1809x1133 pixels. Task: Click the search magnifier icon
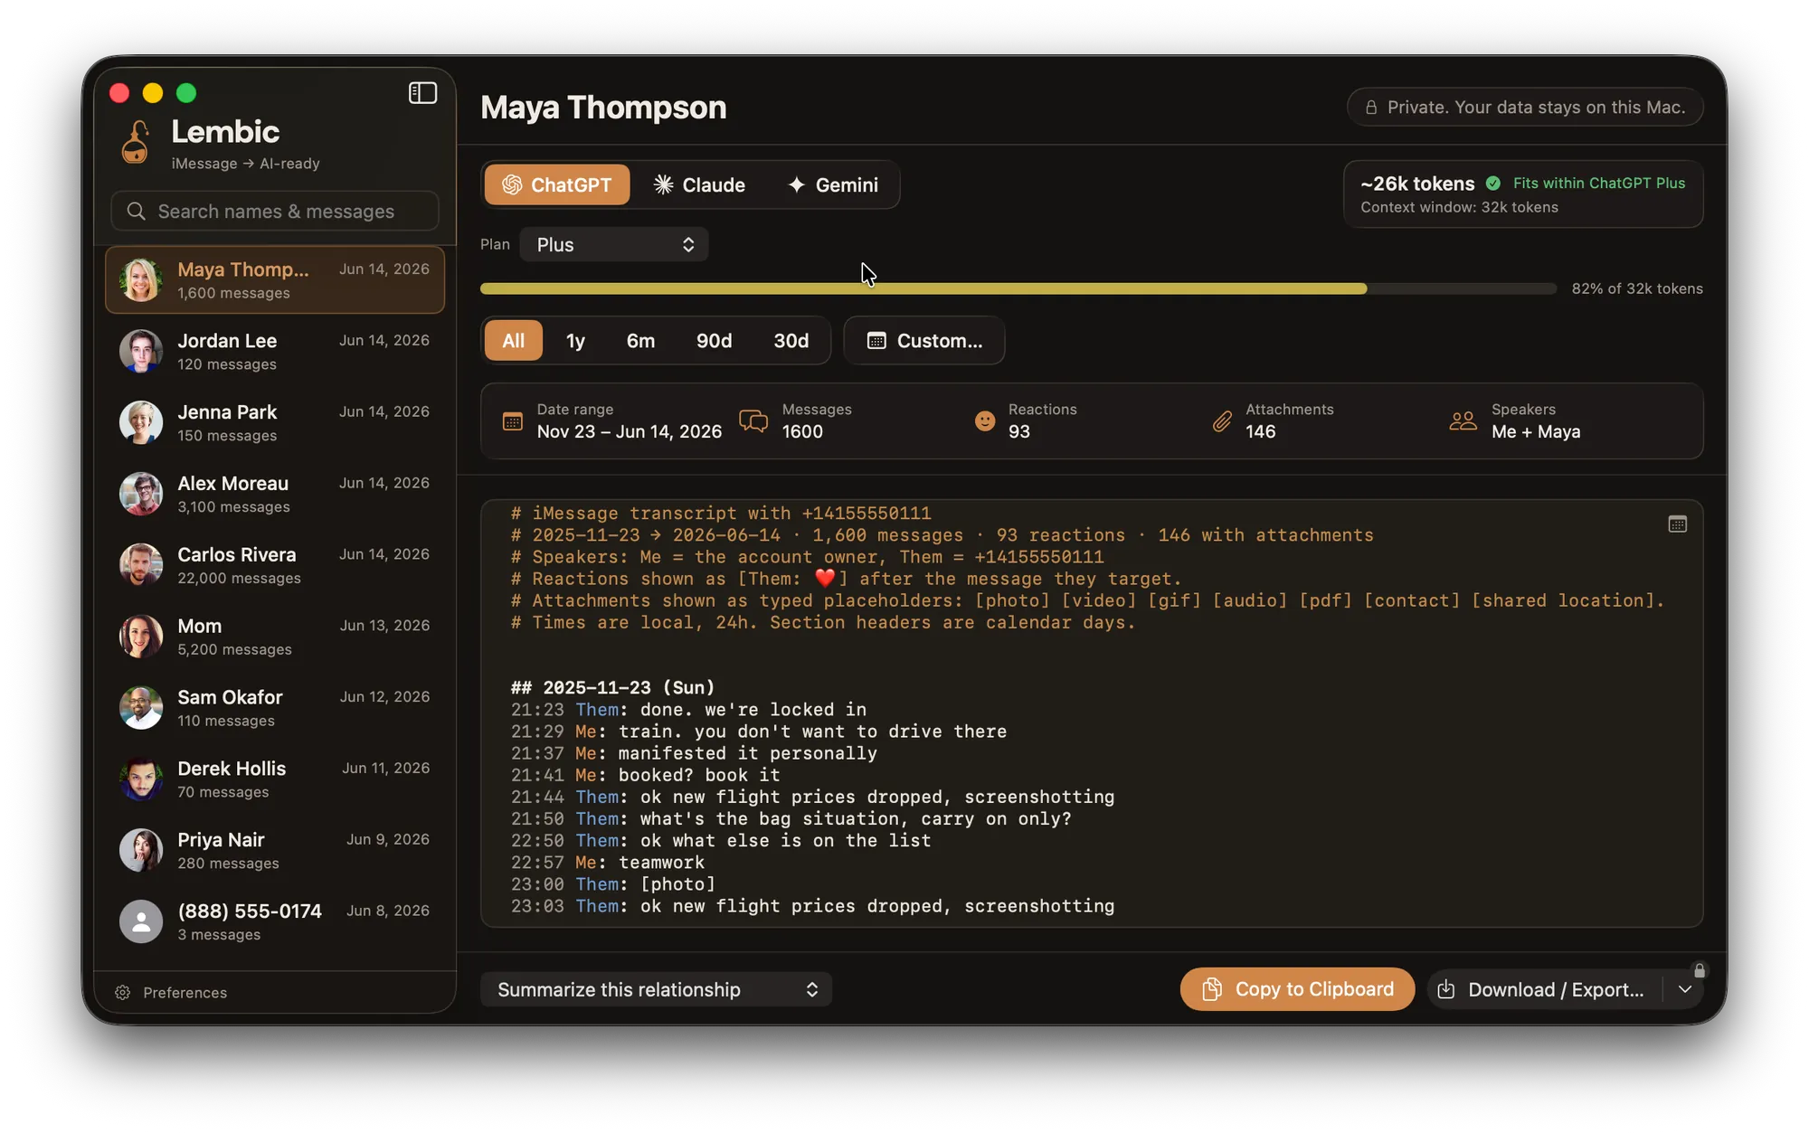click(137, 211)
